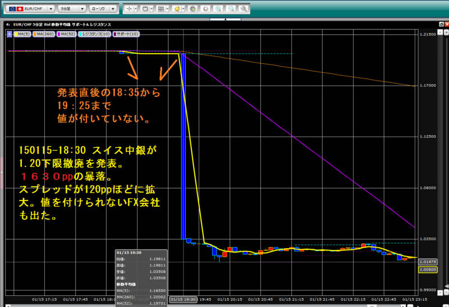Click the zoom in magnifier

(218, 9)
